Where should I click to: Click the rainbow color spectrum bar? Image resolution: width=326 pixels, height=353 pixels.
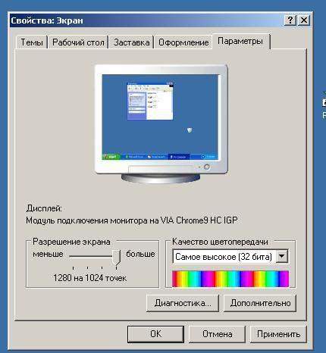point(230,279)
